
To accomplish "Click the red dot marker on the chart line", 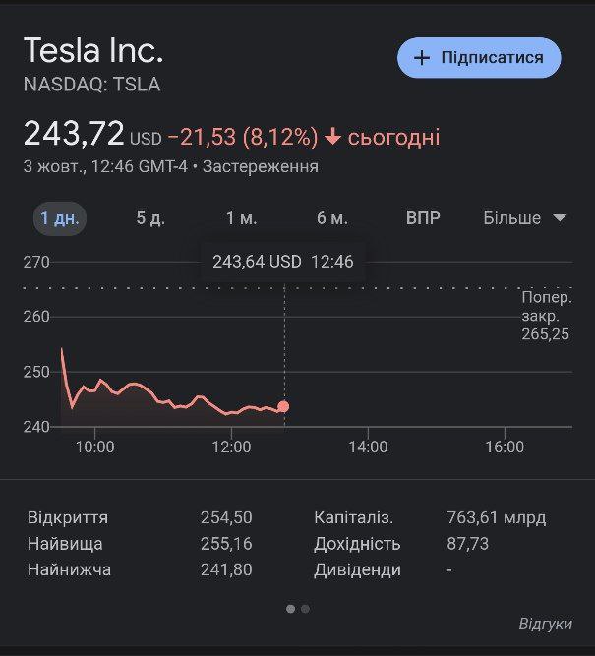I will point(283,406).
